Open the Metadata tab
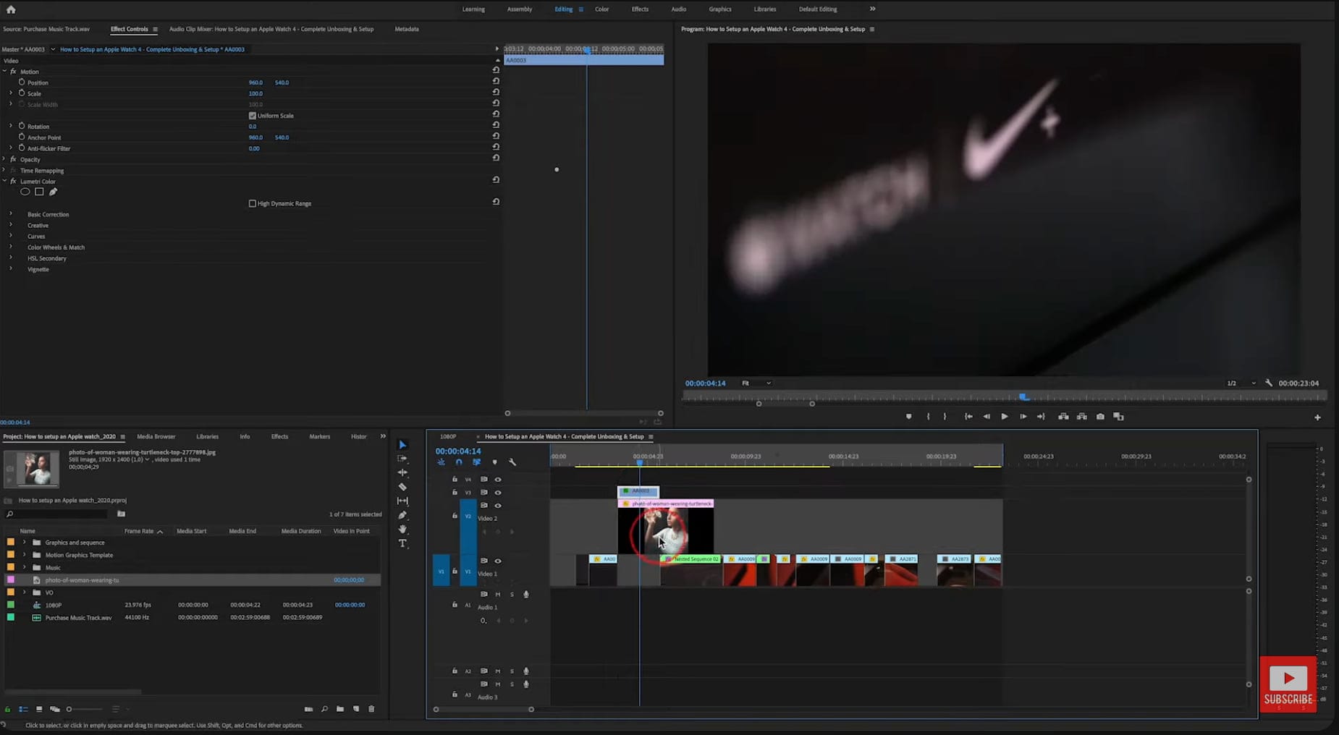The height and width of the screenshot is (735, 1339). coord(407,30)
